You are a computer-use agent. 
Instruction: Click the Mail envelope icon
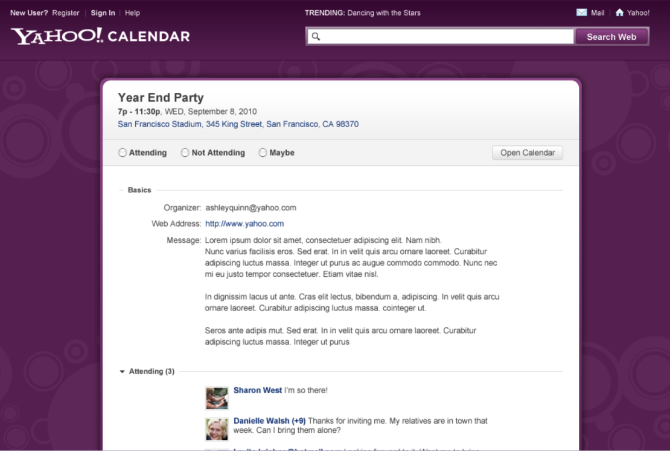pyautogui.click(x=581, y=13)
